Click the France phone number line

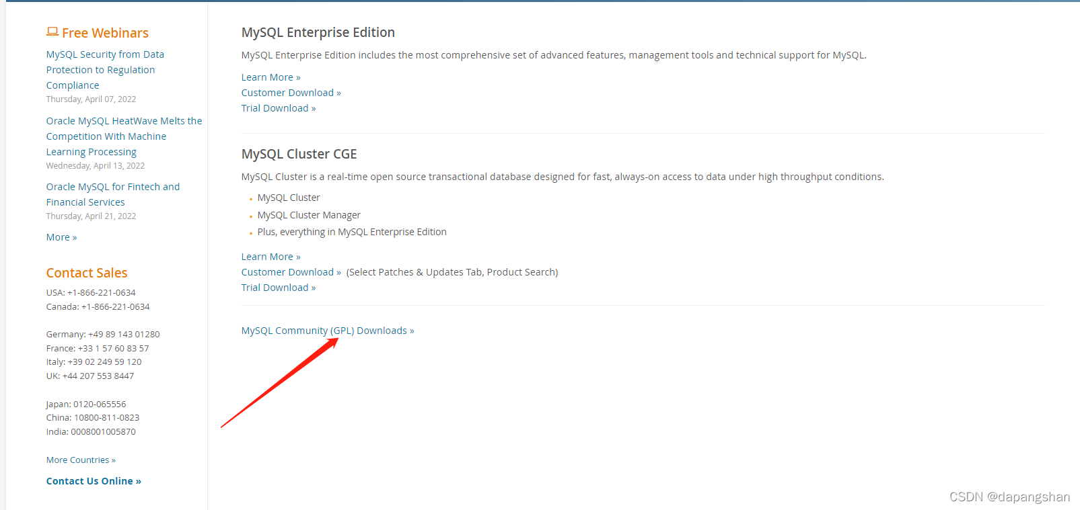pos(98,349)
